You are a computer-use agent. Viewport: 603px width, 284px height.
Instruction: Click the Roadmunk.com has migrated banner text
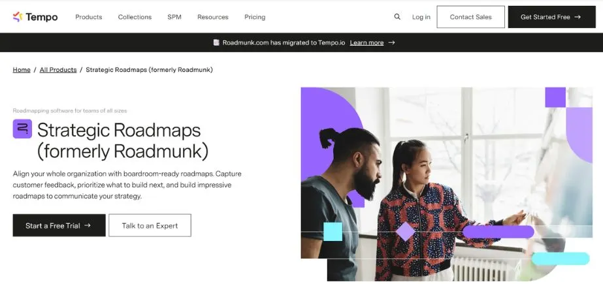(284, 42)
